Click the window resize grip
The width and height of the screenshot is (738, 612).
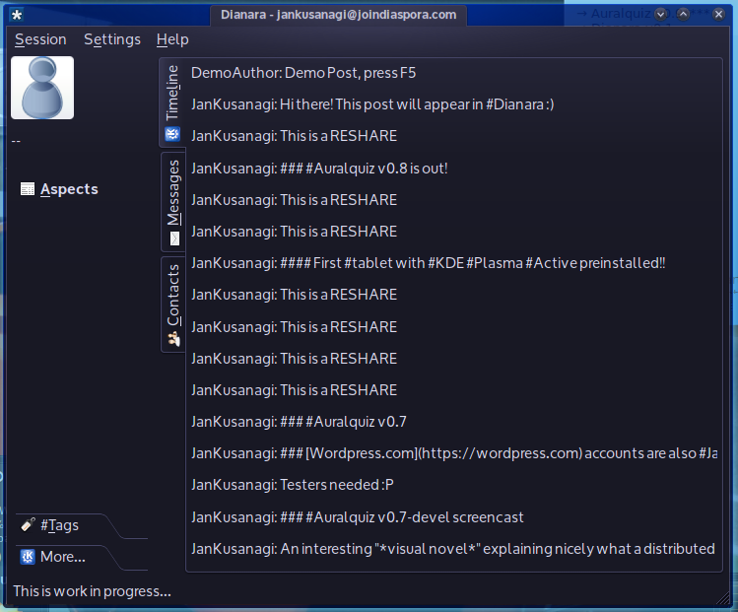722,597
